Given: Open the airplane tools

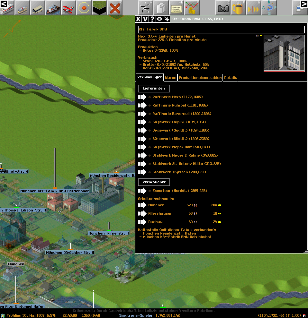Looking at the screenshot, I should 69,8.
